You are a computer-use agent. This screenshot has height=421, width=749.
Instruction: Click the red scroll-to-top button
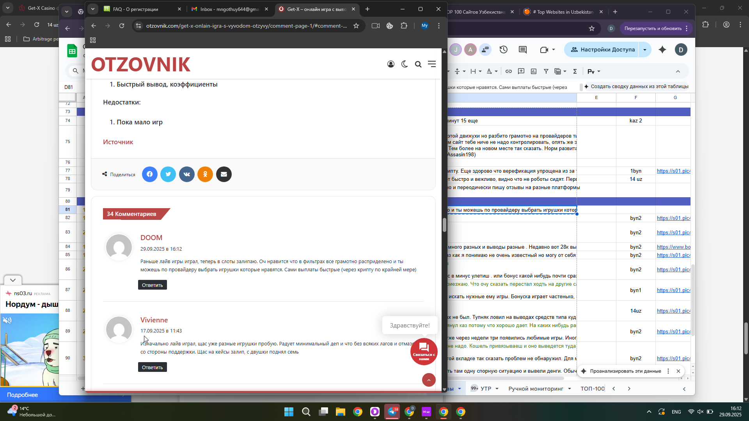click(429, 380)
